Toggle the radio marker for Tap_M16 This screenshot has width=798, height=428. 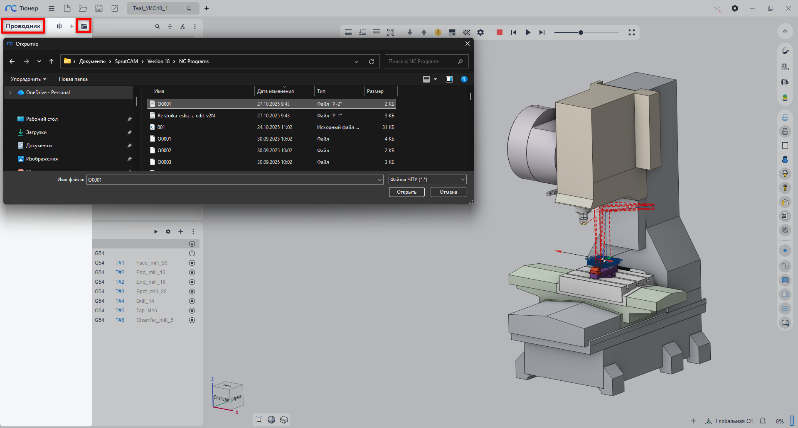[x=192, y=311]
